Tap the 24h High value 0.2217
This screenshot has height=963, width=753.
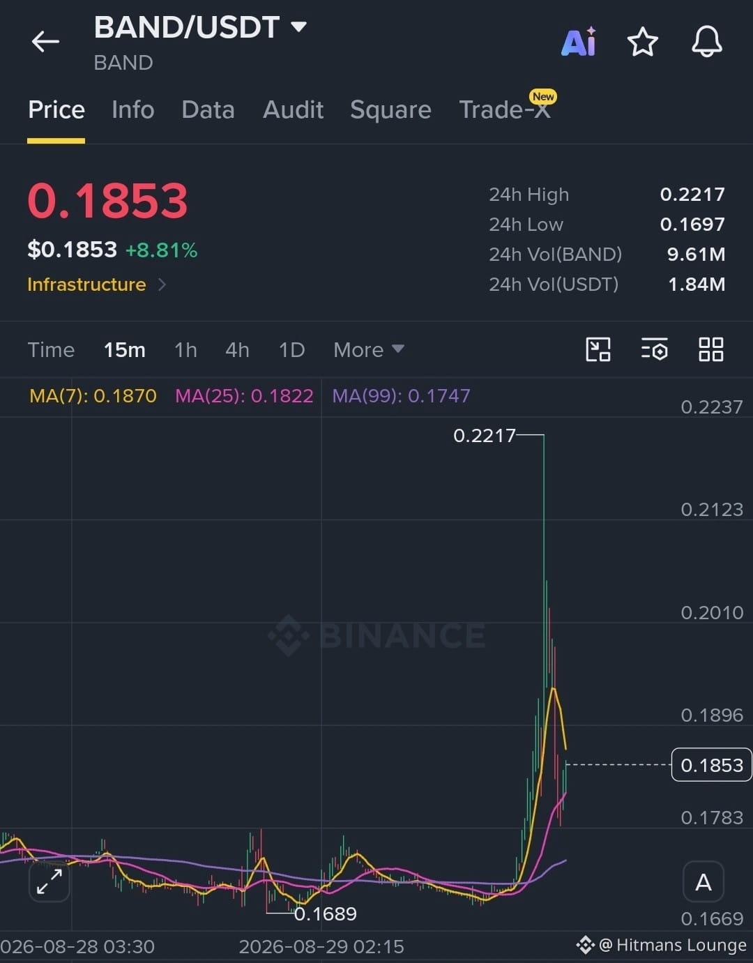tap(692, 195)
